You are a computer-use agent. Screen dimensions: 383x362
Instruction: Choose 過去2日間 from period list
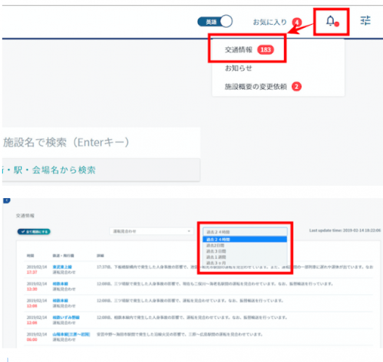[x=245, y=245]
